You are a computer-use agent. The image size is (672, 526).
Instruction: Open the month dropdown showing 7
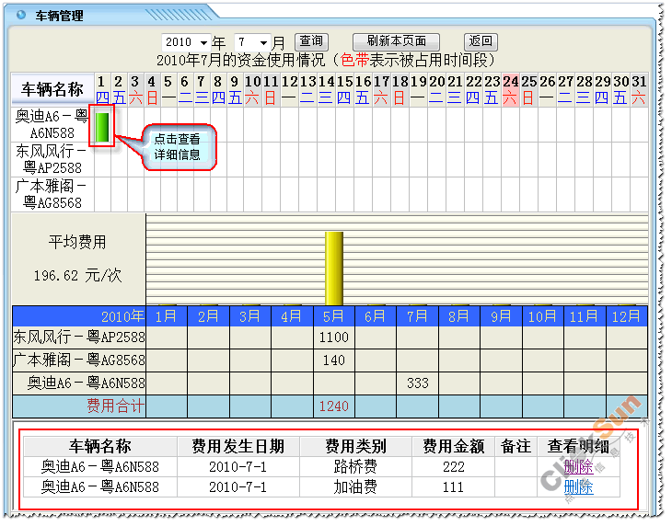[x=251, y=42]
